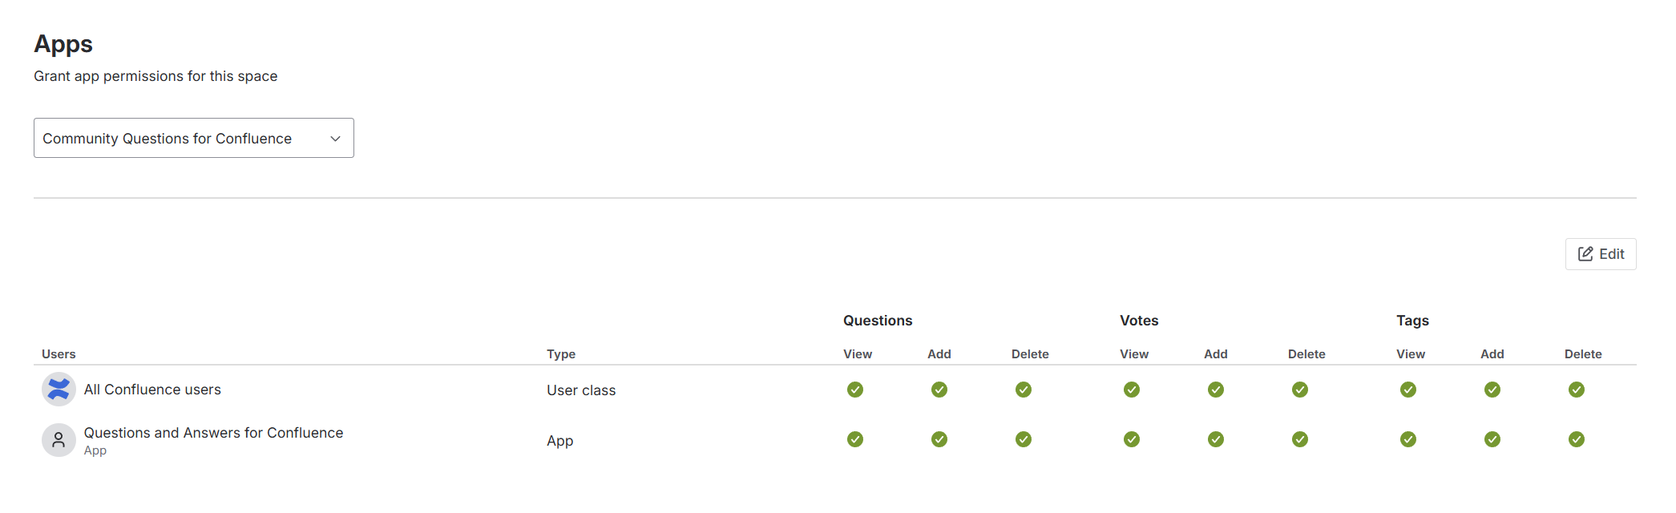Click Tags View checkmark for Questions and Answers app
The width and height of the screenshot is (1676, 513).
point(1408,439)
